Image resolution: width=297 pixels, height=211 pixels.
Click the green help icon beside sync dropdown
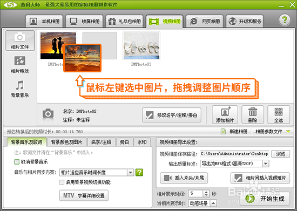[139, 172]
